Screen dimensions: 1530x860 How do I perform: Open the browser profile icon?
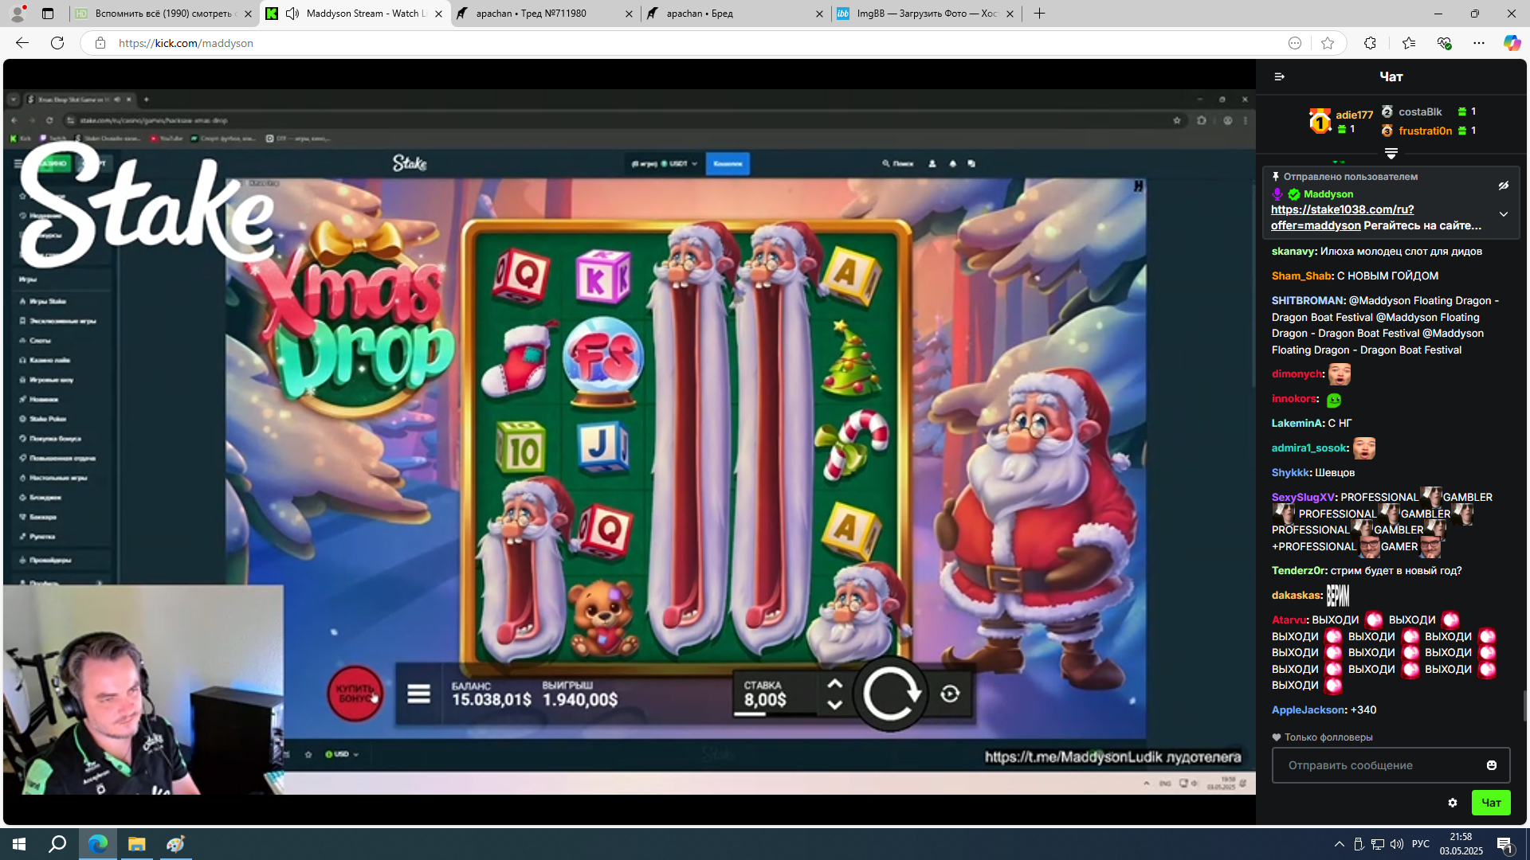[x=18, y=13]
